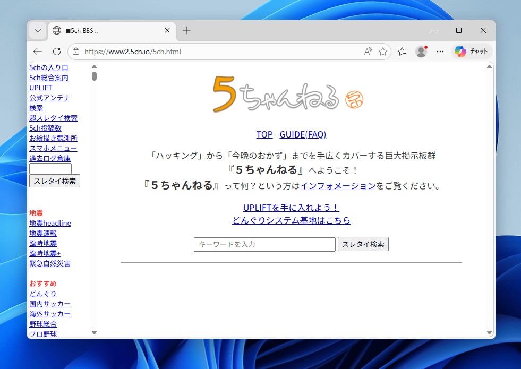Click the favorites star icon in address bar
This screenshot has width=521, height=369.
[383, 52]
